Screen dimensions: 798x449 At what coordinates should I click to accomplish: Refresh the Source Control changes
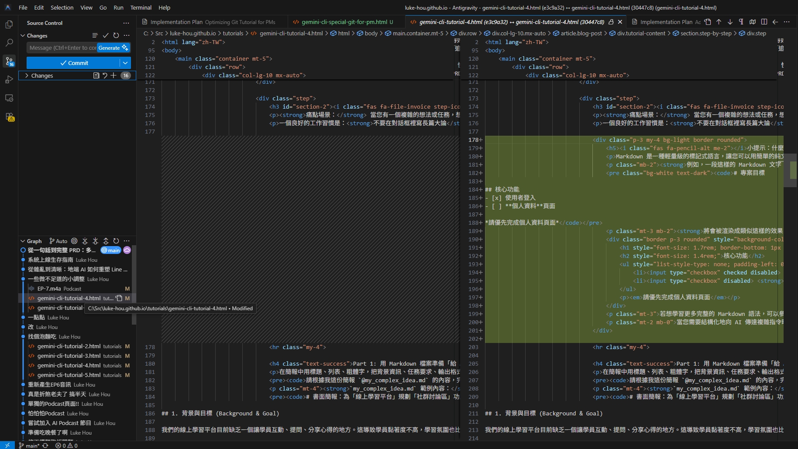click(x=116, y=35)
